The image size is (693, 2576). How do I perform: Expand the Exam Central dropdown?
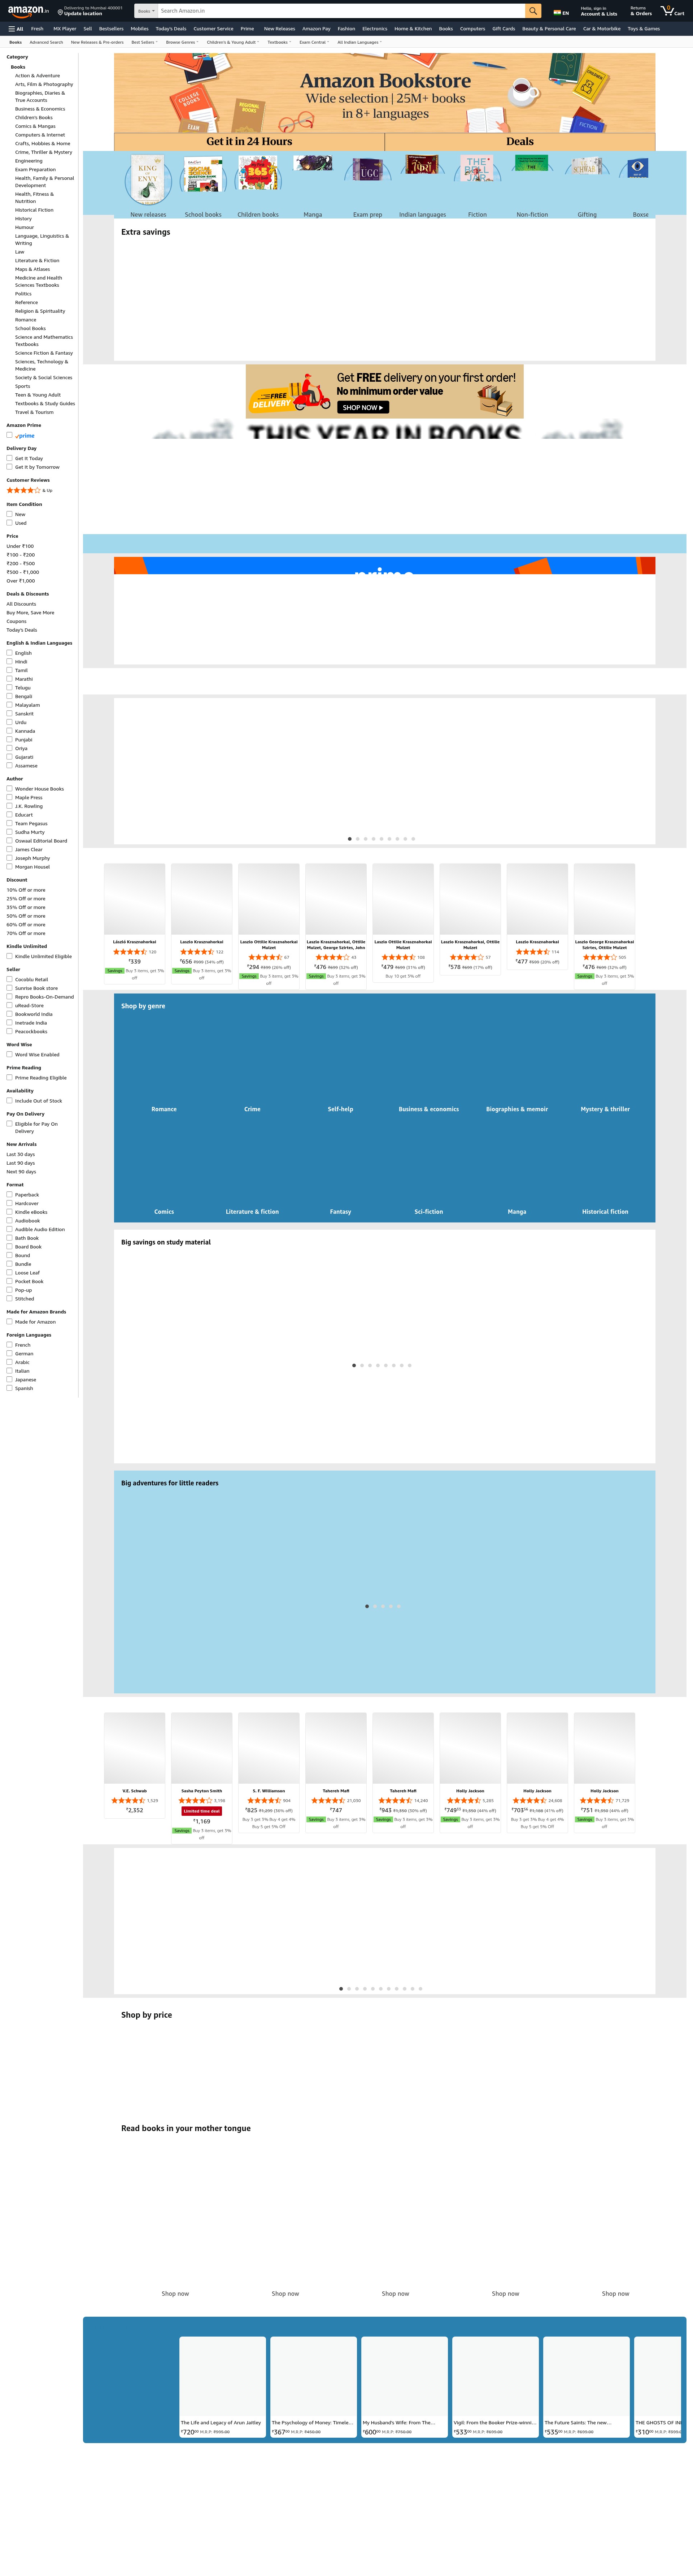[x=314, y=42]
